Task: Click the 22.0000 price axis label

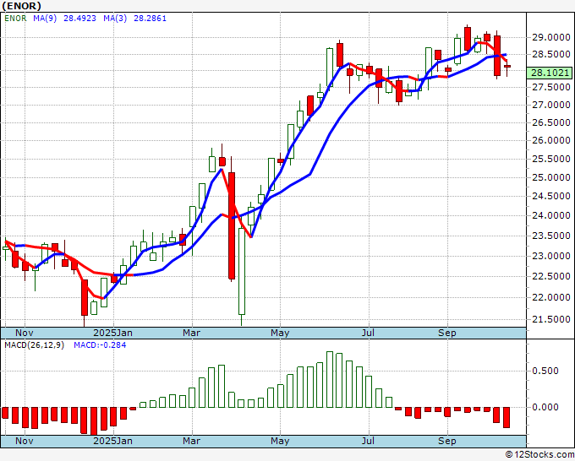Action: (550, 297)
